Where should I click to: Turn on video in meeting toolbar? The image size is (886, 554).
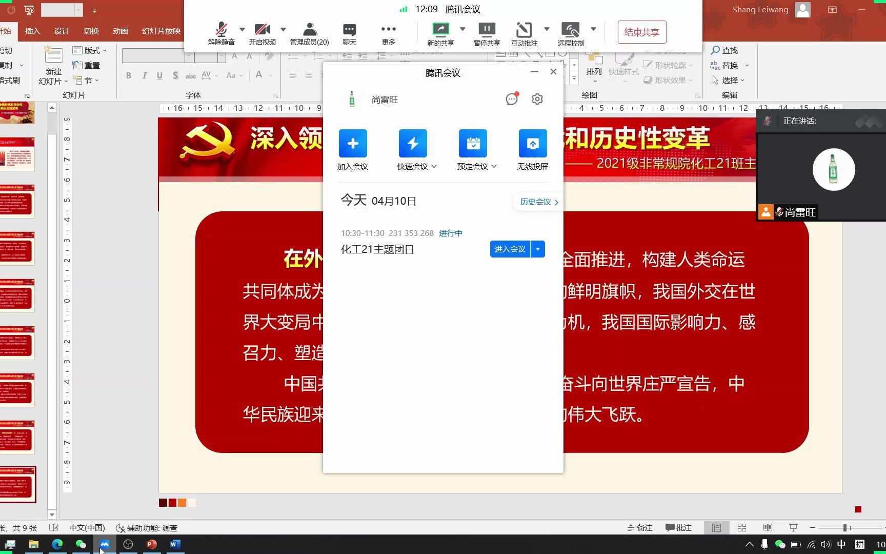(x=262, y=34)
